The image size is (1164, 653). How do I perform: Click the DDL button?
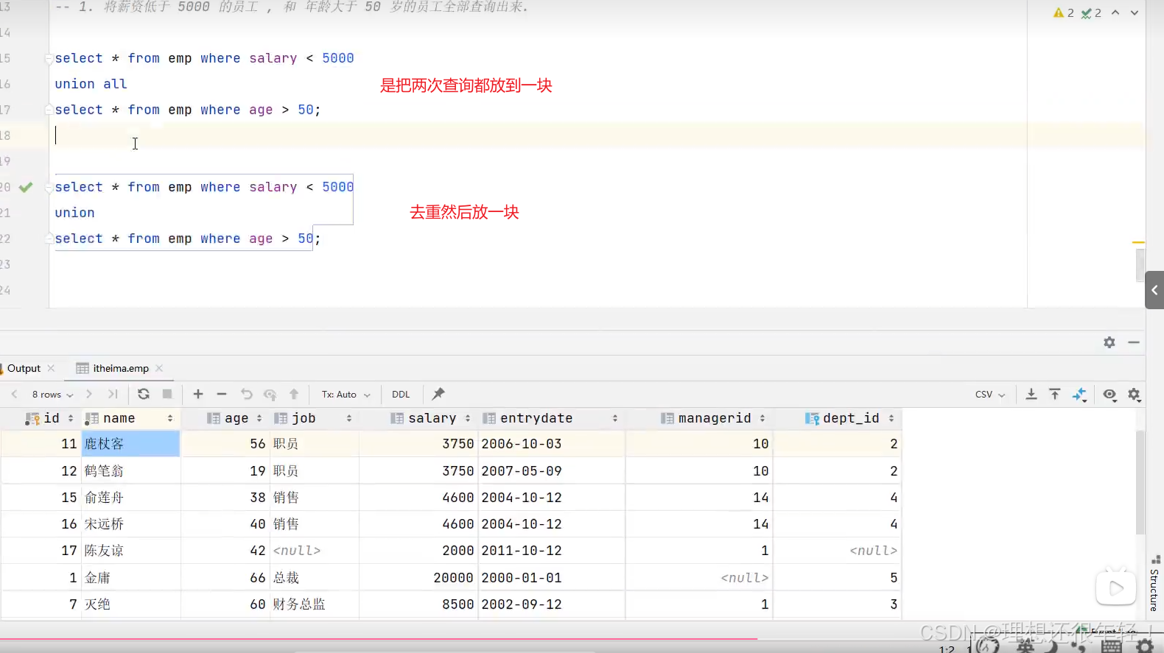point(401,395)
